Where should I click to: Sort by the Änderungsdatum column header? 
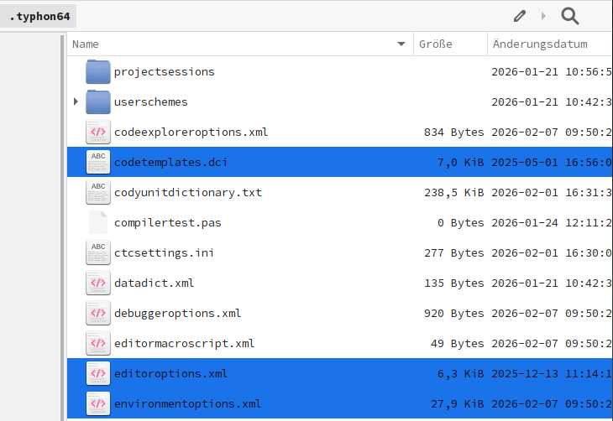click(540, 44)
